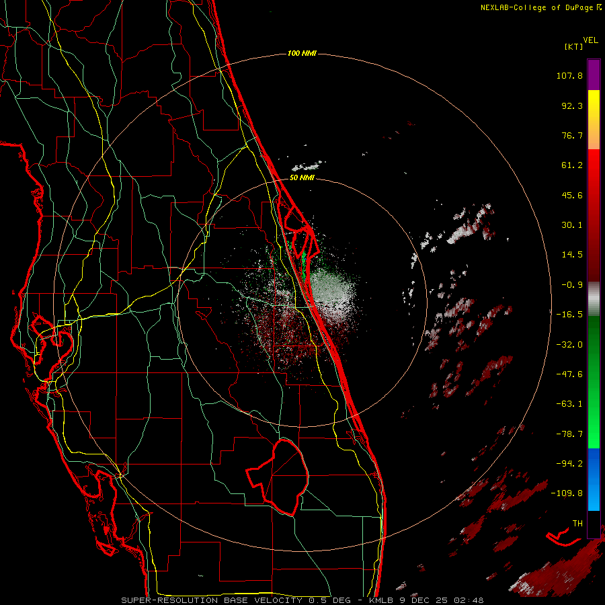Pick the gray near-zero segment of the color bar
Image resolution: width=605 pixels, height=605 pixels.
[594, 297]
